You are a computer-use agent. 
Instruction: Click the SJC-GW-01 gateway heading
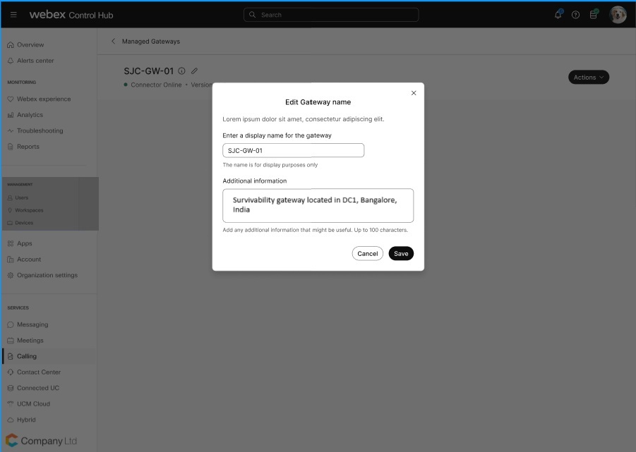click(x=148, y=71)
